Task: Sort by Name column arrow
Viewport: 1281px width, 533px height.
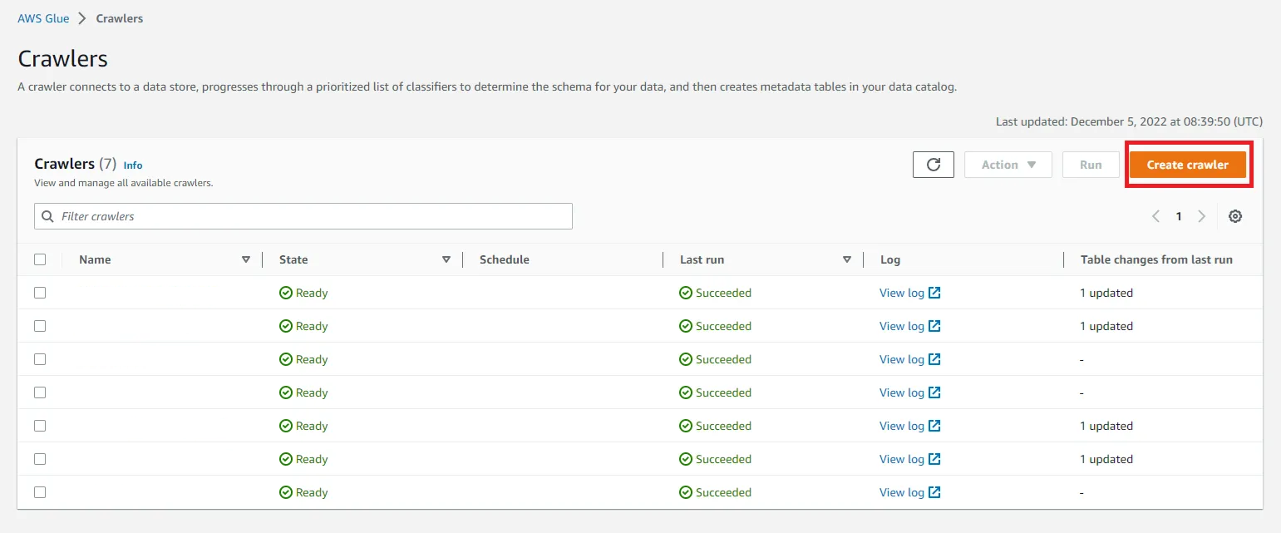Action: click(246, 259)
